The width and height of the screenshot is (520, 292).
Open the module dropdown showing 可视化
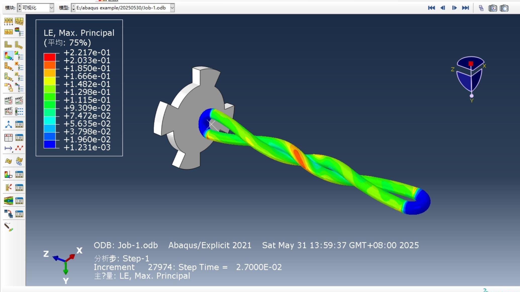51,8
